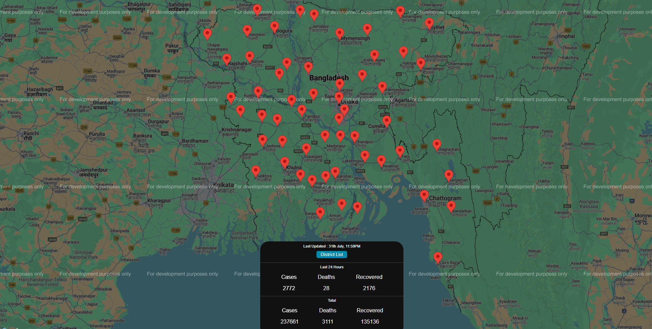Click the Mymensingh location pin
The width and height of the screenshot is (652, 329).
pos(339,33)
